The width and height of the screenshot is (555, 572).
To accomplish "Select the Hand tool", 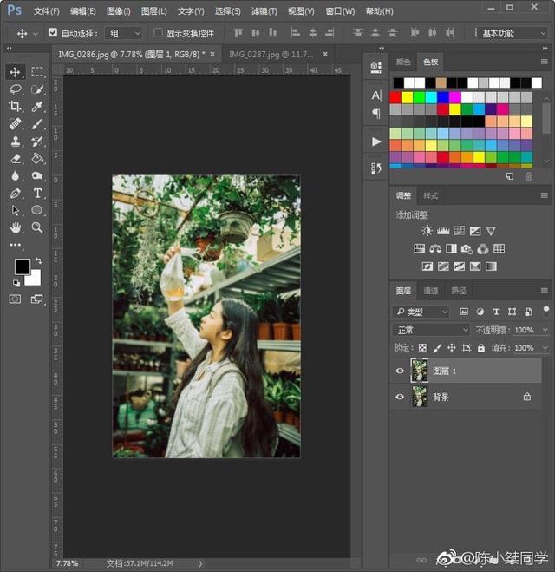I will (16, 227).
